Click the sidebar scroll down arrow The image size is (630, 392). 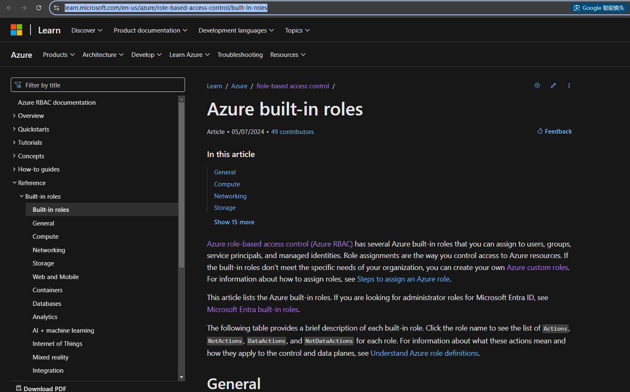click(181, 377)
